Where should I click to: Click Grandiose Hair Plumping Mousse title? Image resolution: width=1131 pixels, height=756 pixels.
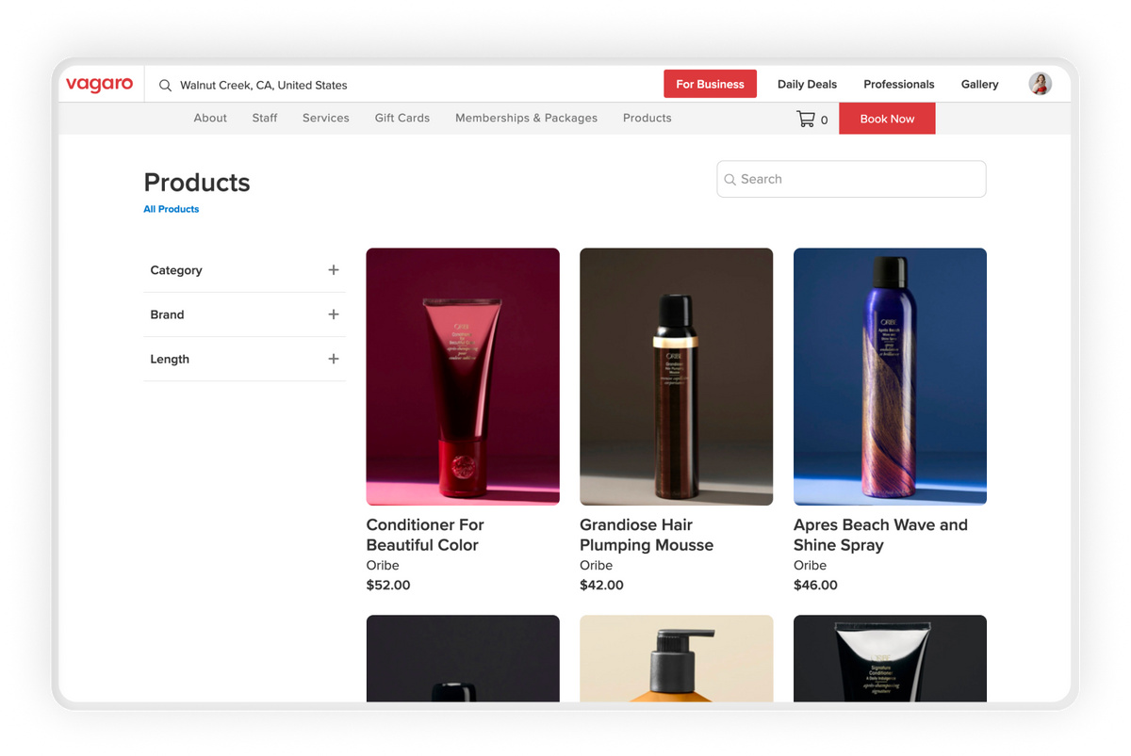pos(647,535)
